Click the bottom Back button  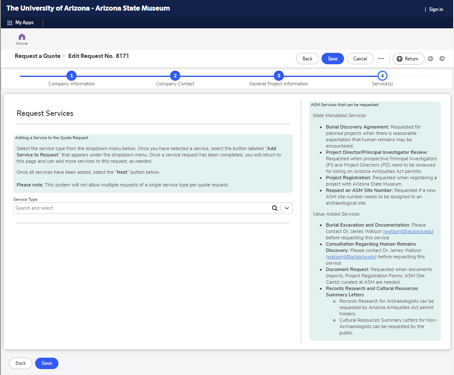tap(21, 364)
